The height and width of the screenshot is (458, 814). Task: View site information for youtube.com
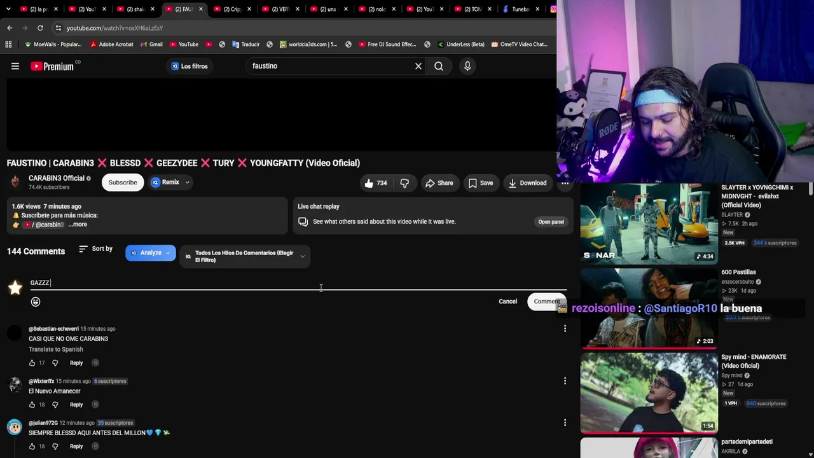[58, 28]
